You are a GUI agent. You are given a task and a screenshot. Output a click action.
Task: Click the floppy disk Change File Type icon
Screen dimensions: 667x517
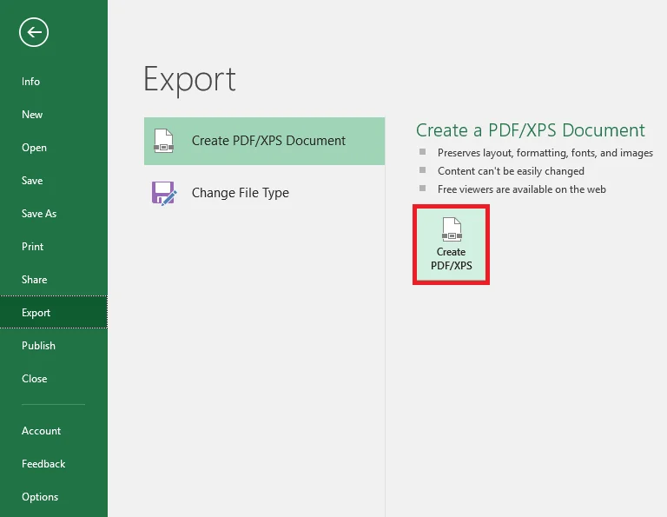(x=163, y=193)
